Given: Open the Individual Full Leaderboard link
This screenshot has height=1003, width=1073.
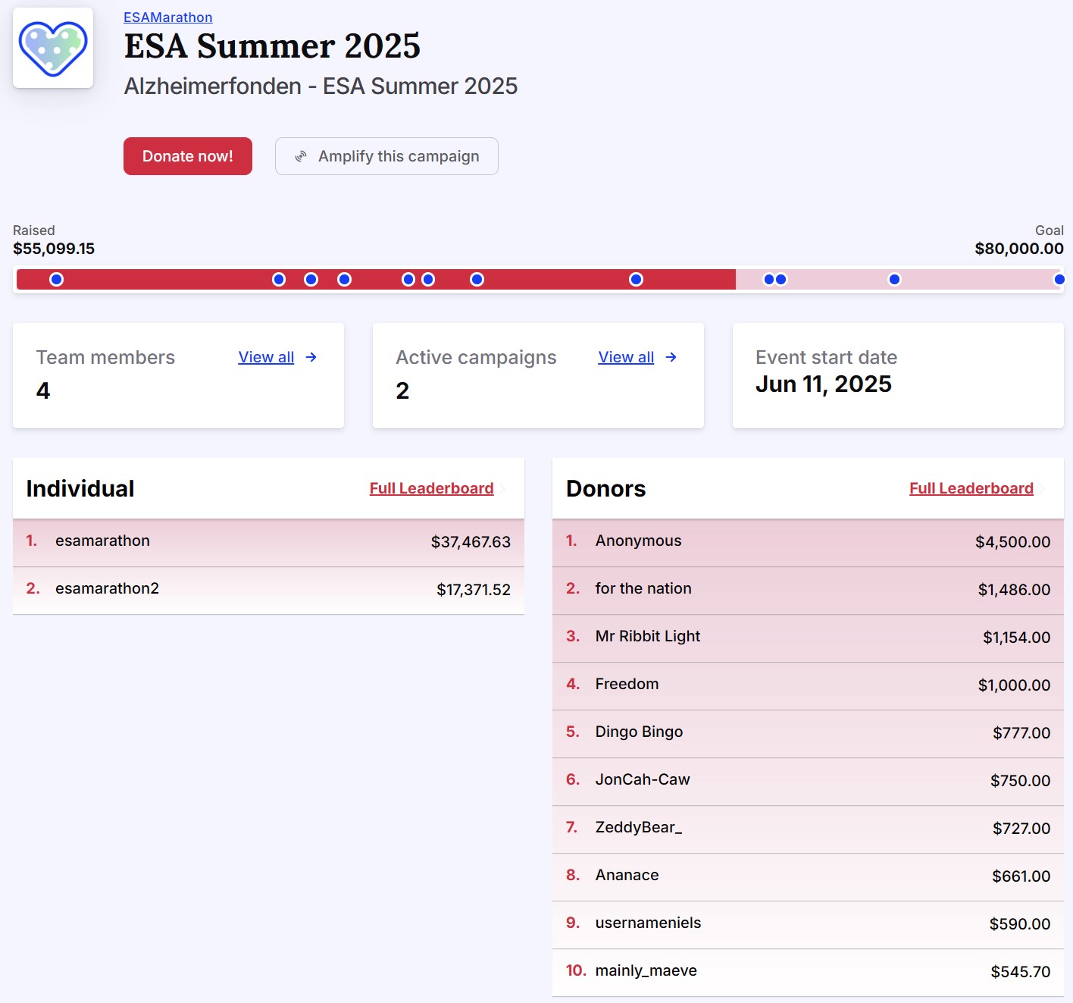Looking at the screenshot, I should (x=431, y=488).
